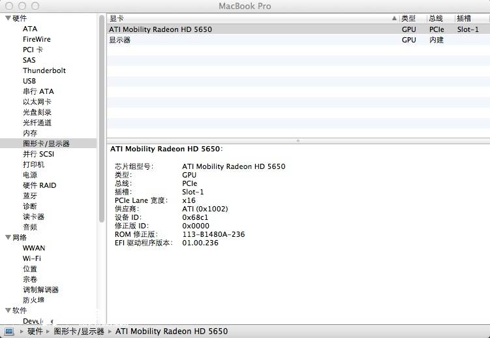The height and width of the screenshot is (338, 490).
Task: Open 调制解调器 modem entry
Action: point(40,290)
